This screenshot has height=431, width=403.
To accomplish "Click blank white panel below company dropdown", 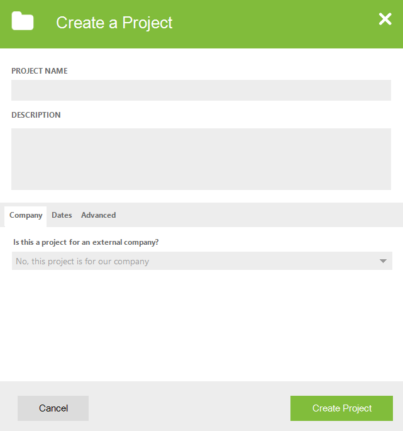I will pos(201,324).
